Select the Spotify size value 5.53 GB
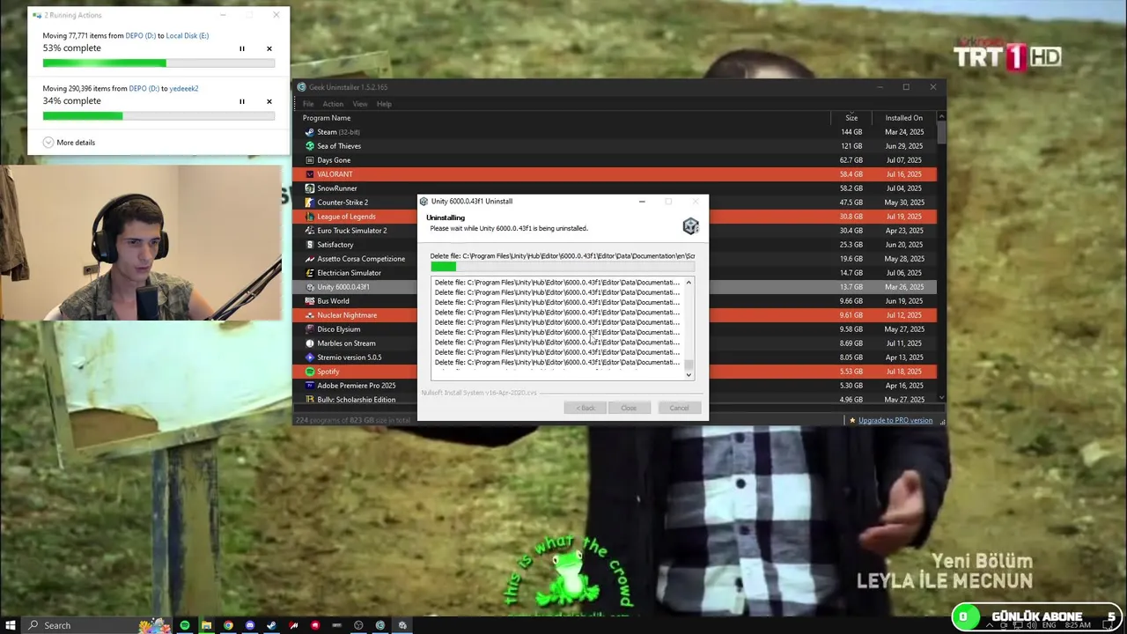The image size is (1127, 634). click(x=851, y=372)
